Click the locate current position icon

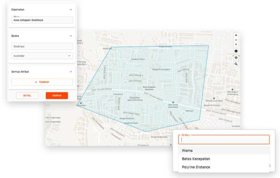[x=236, y=58]
